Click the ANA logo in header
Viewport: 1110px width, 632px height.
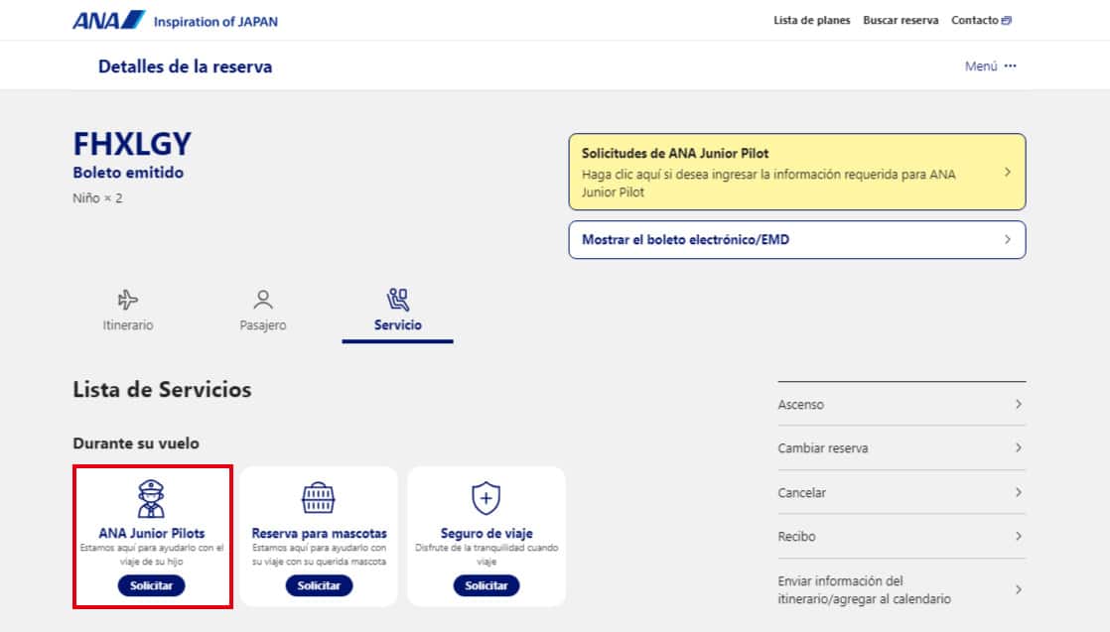[109, 21]
